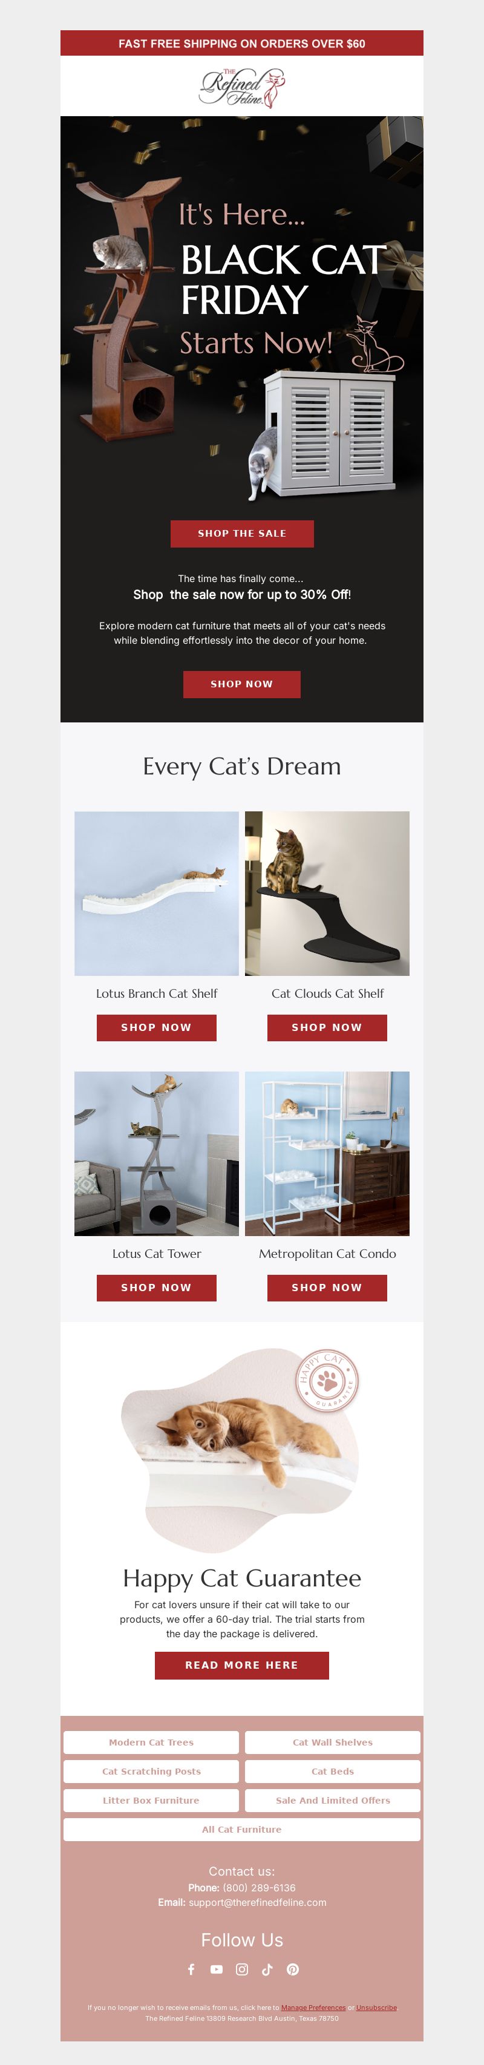Viewport: 484px width, 2065px height.
Task: Click the Lotus Cat Tower product image
Action: pos(156,1154)
